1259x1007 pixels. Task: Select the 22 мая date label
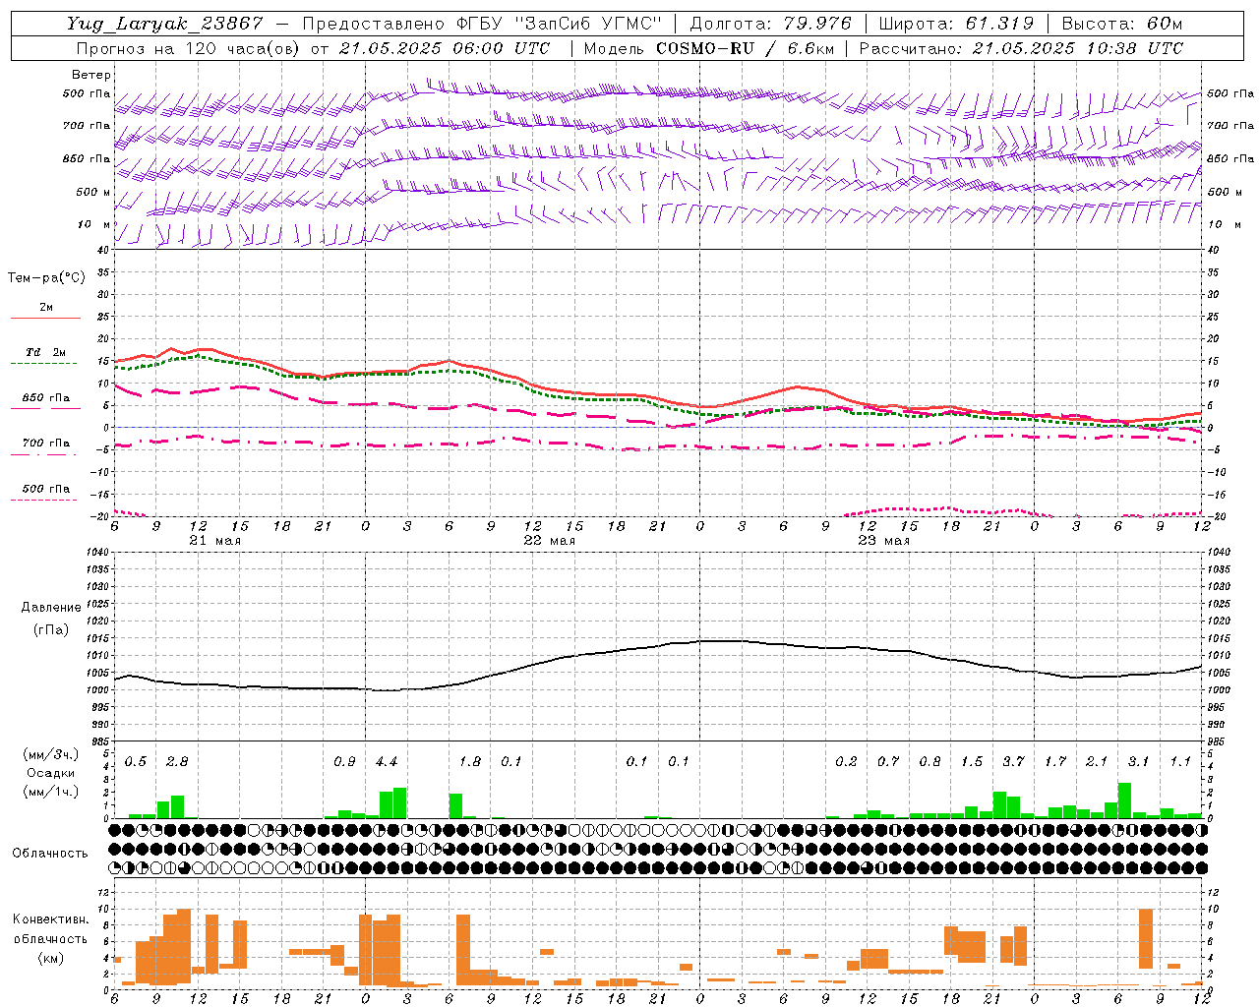(x=549, y=541)
